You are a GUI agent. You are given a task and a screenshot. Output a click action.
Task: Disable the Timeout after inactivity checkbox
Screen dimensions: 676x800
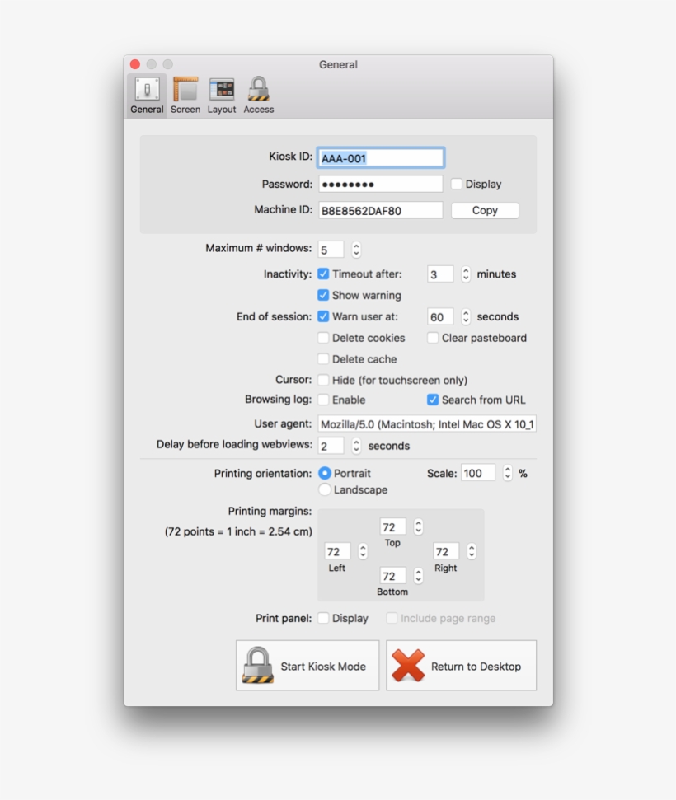(x=322, y=274)
